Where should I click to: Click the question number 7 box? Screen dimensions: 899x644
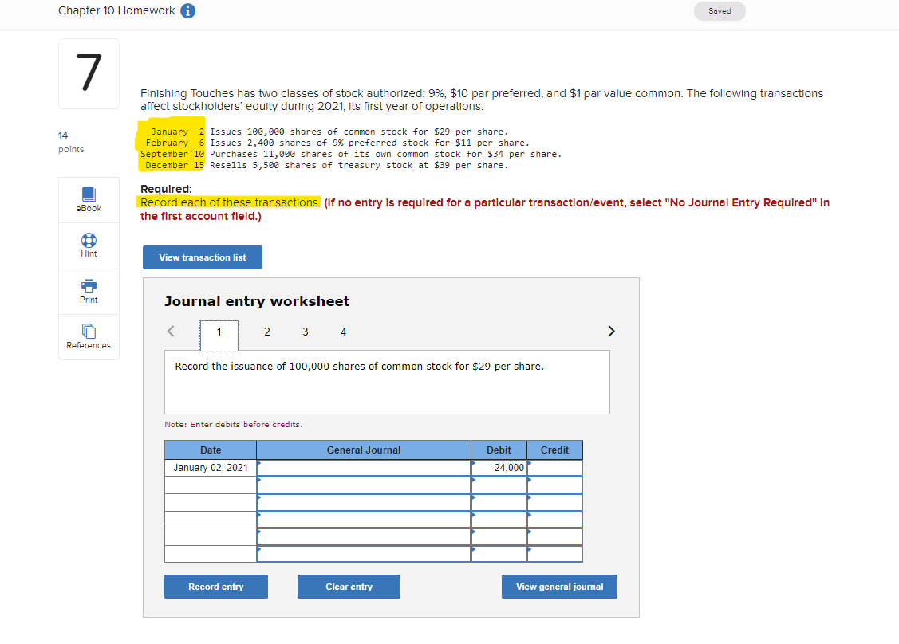pos(89,74)
